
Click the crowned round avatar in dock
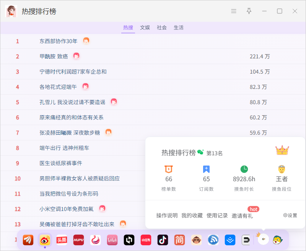[263, 239]
